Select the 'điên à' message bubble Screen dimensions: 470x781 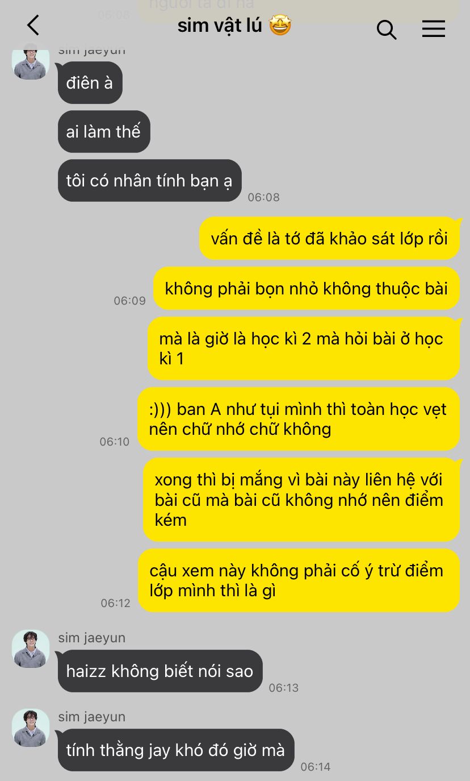90,83
